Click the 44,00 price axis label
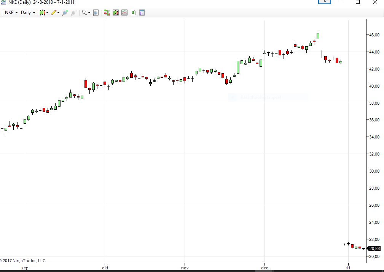The height and width of the screenshot is (272, 384). click(374, 52)
